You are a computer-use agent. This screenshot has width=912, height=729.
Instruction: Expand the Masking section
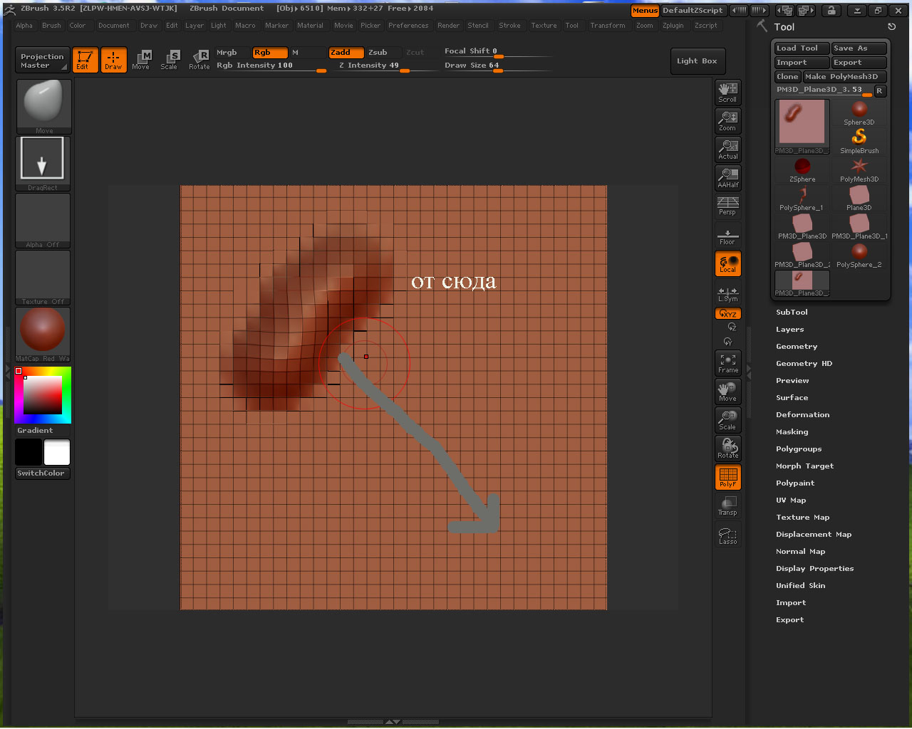click(x=792, y=432)
